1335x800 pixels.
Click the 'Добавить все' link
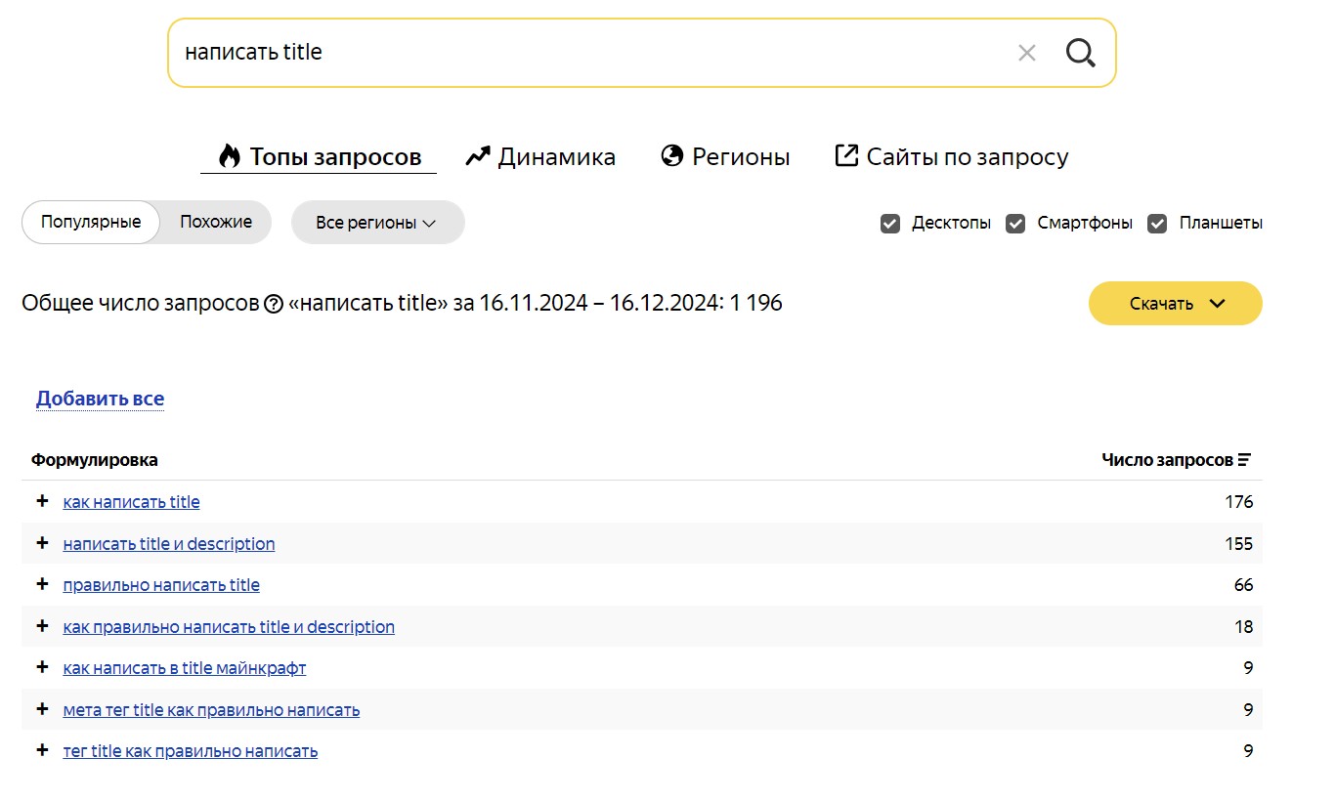[x=100, y=399]
